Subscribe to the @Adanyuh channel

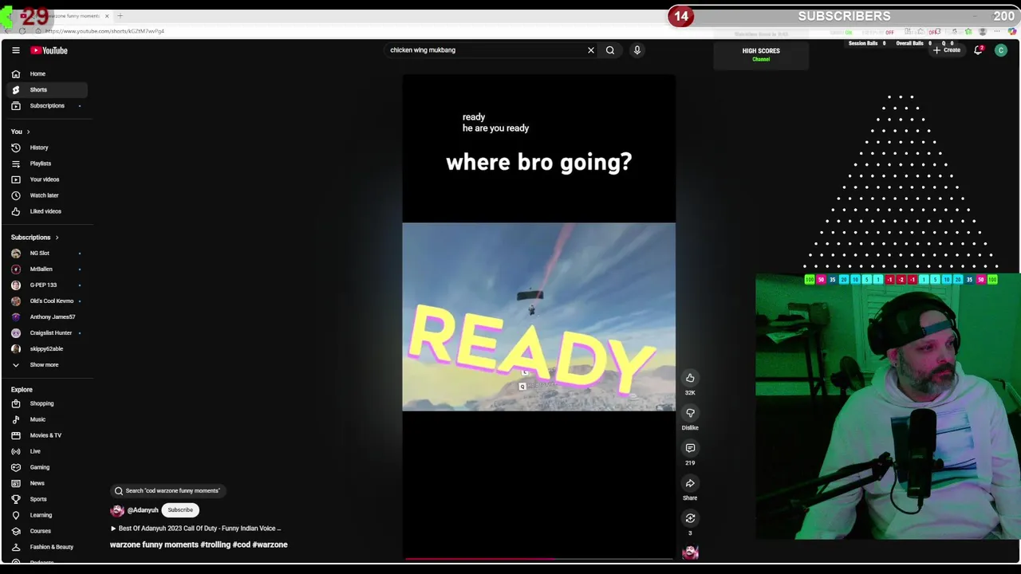coord(180,510)
